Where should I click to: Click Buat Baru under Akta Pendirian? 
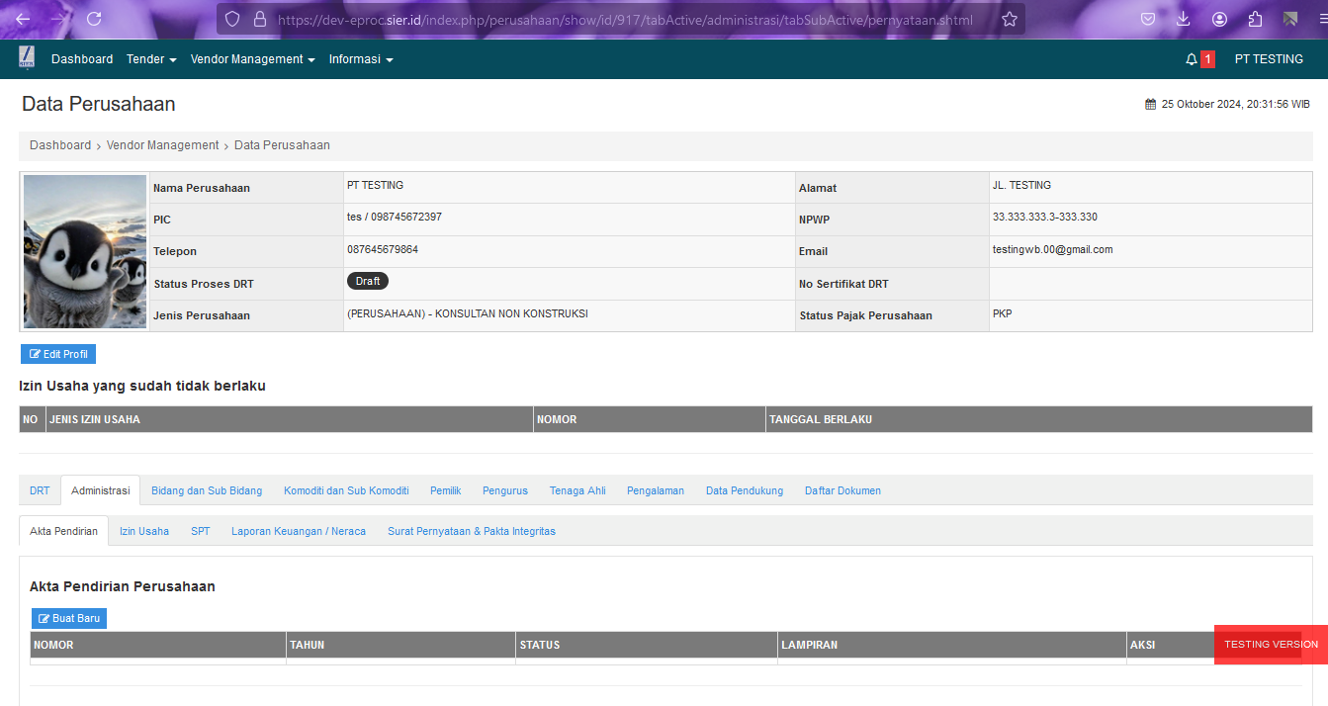click(x=69, y=618)
